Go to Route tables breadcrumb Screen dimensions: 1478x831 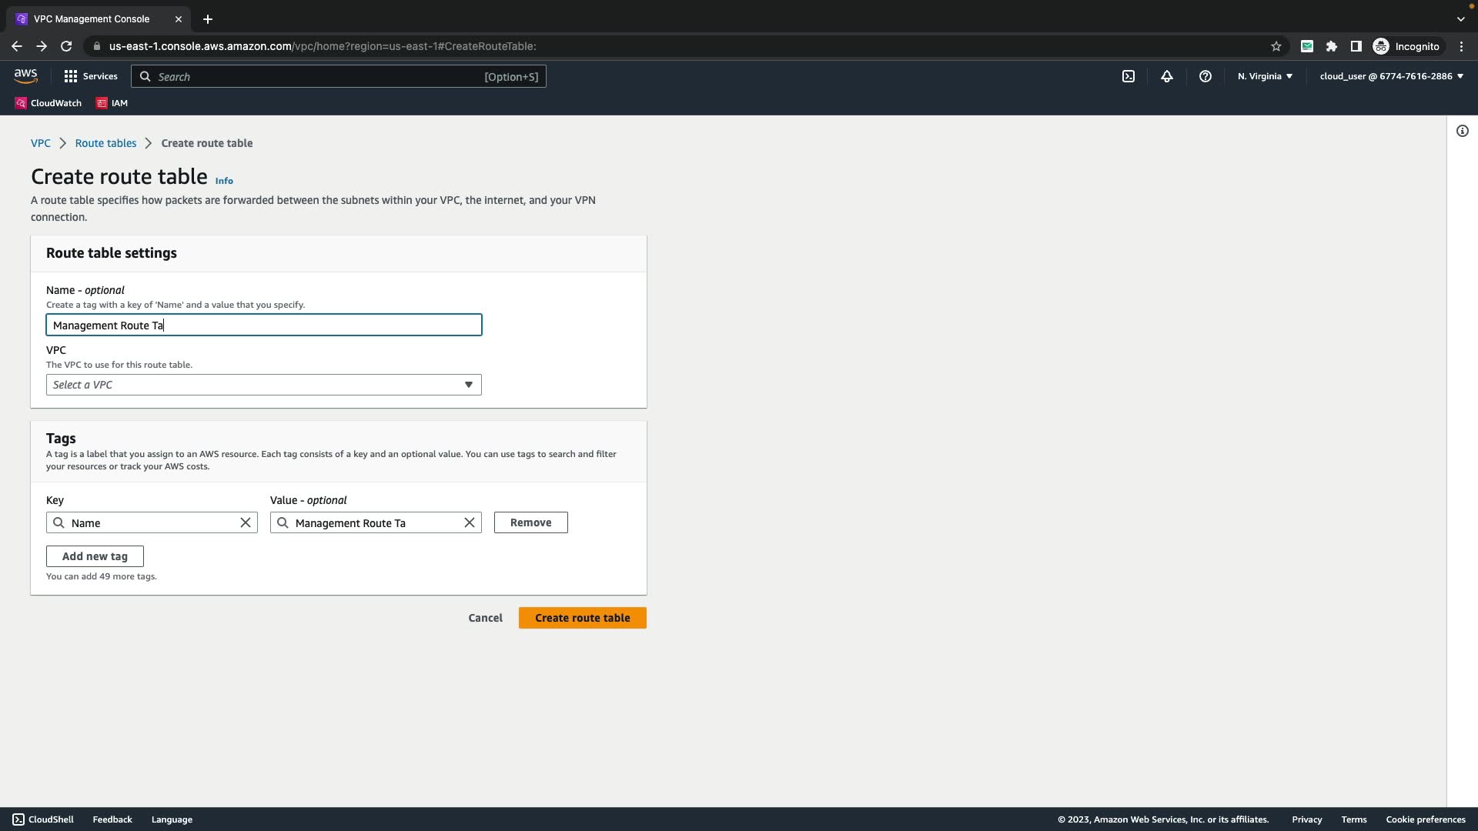click(x=105, y=143)
